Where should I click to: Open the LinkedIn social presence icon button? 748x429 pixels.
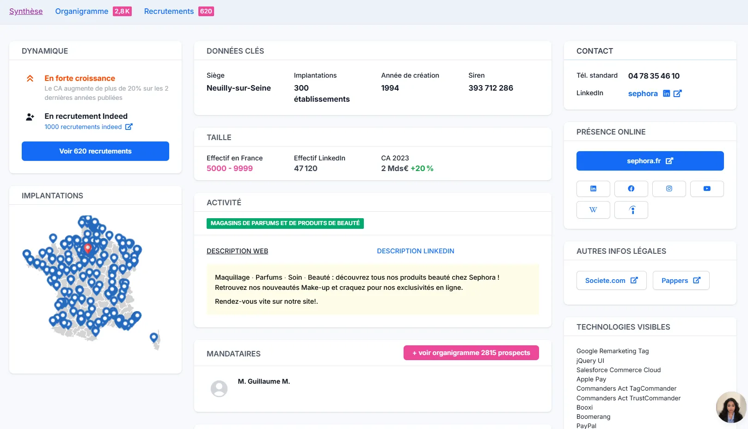pos(593,189)
